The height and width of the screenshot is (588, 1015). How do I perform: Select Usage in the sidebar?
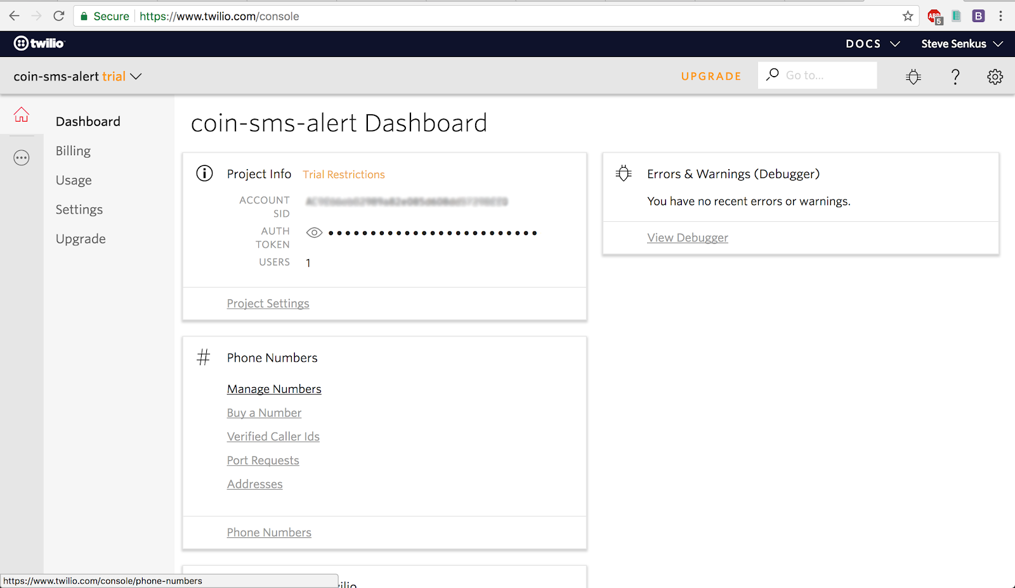point(74,181)
